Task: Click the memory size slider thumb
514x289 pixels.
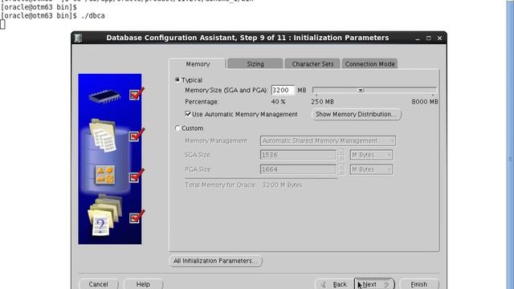Action: (361, 90)
